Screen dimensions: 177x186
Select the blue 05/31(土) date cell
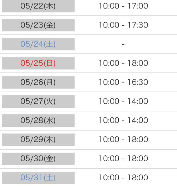pos(38,178)
